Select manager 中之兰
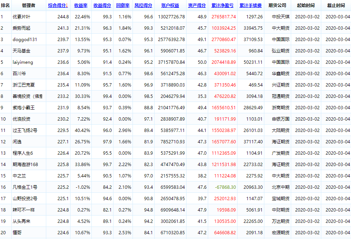 [x=19, y=176]
